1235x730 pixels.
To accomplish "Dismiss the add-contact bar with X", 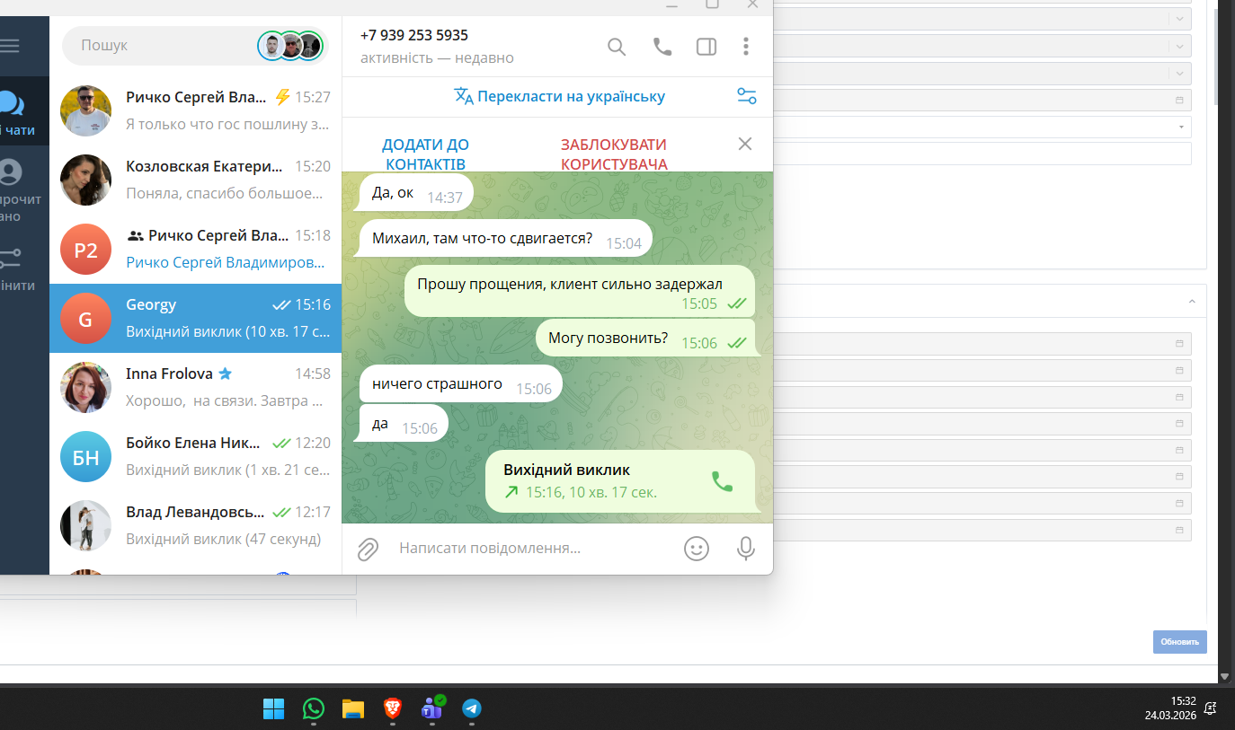I will (744, 144).
